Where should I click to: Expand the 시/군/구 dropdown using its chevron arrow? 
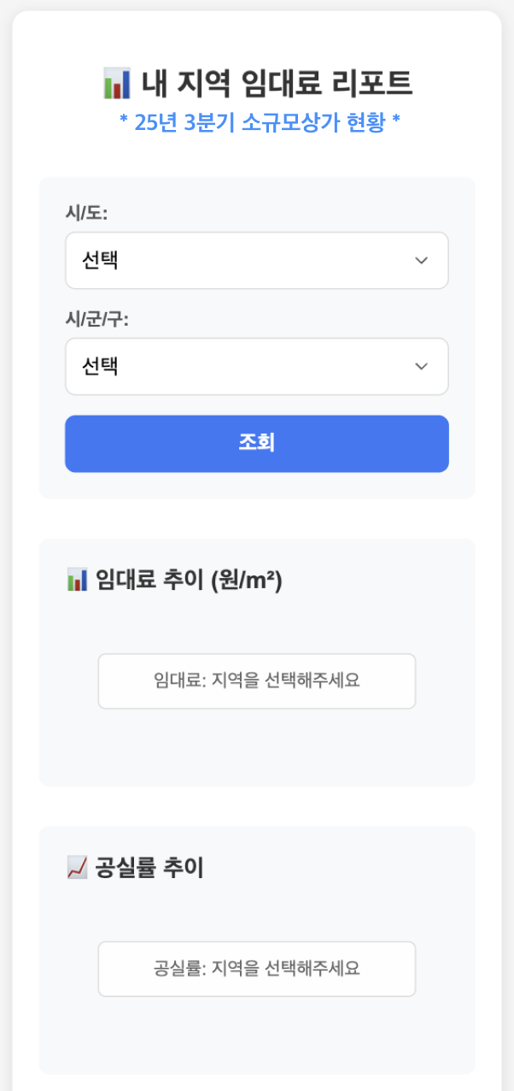(x=421, y=366)
